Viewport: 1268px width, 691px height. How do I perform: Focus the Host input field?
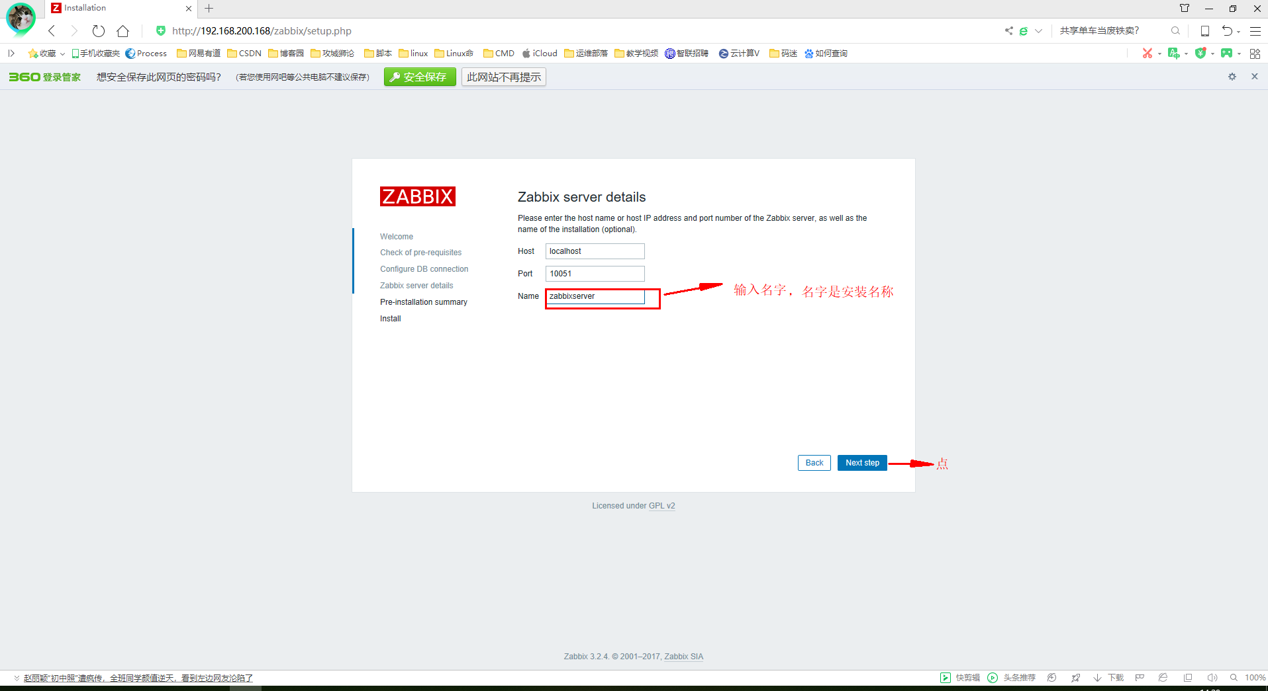coord(595,251)
